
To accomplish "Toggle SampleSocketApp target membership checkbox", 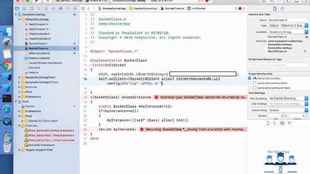I will coord(249,78).
